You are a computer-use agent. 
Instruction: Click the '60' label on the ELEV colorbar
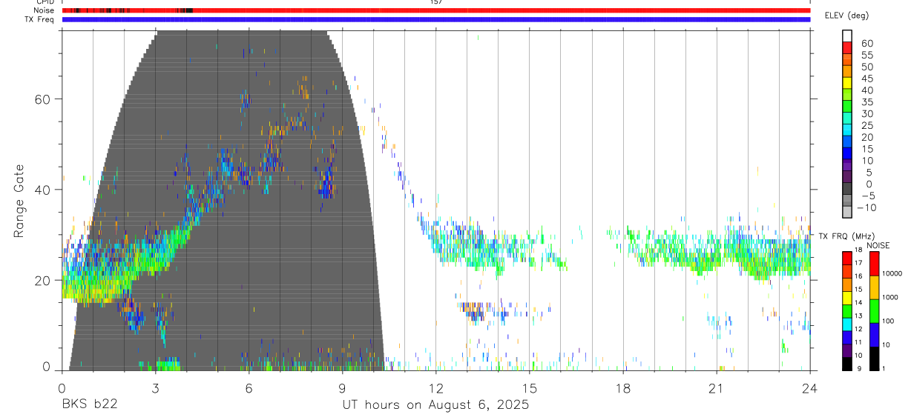coord(867,43)
